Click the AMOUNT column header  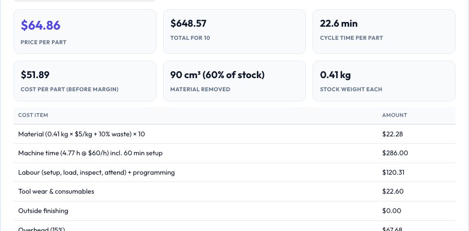tap(395, 115)
